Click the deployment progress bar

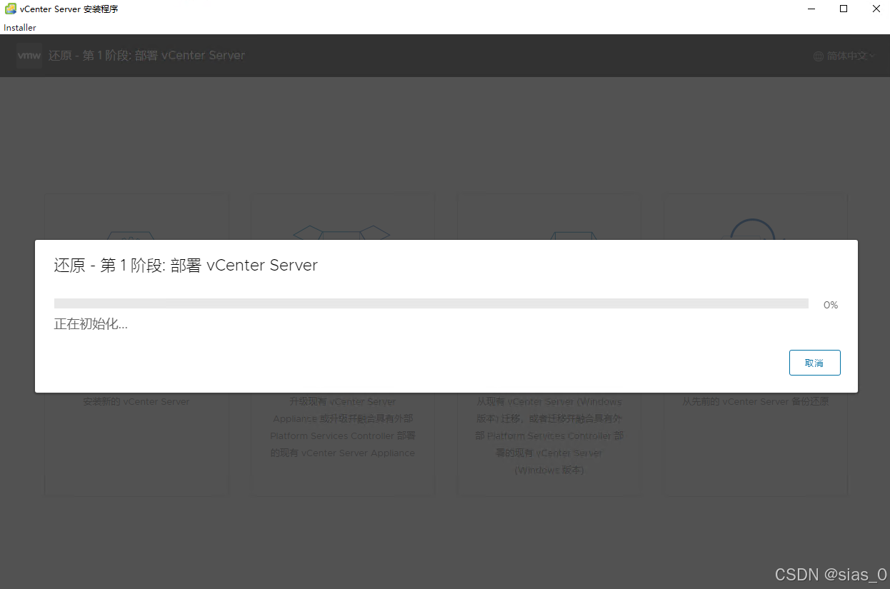(x=431, y=303)
